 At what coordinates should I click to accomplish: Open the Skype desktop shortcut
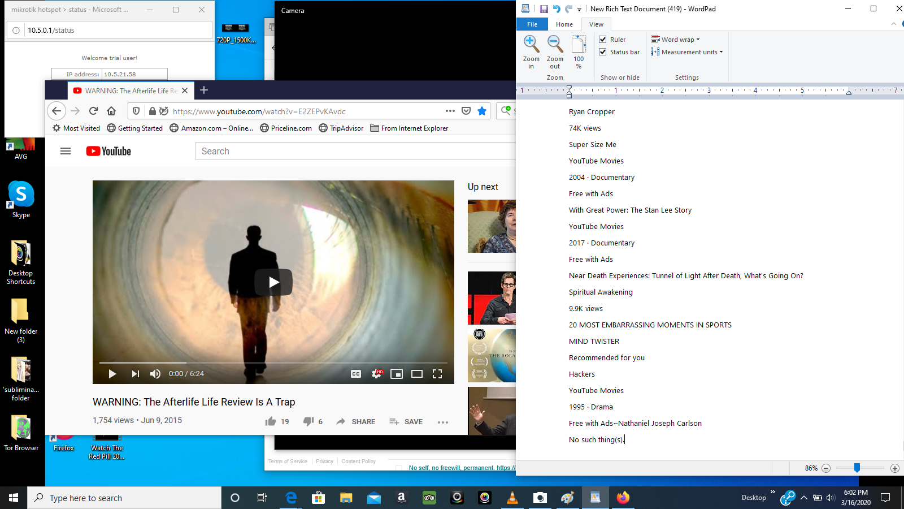[21, 200]
